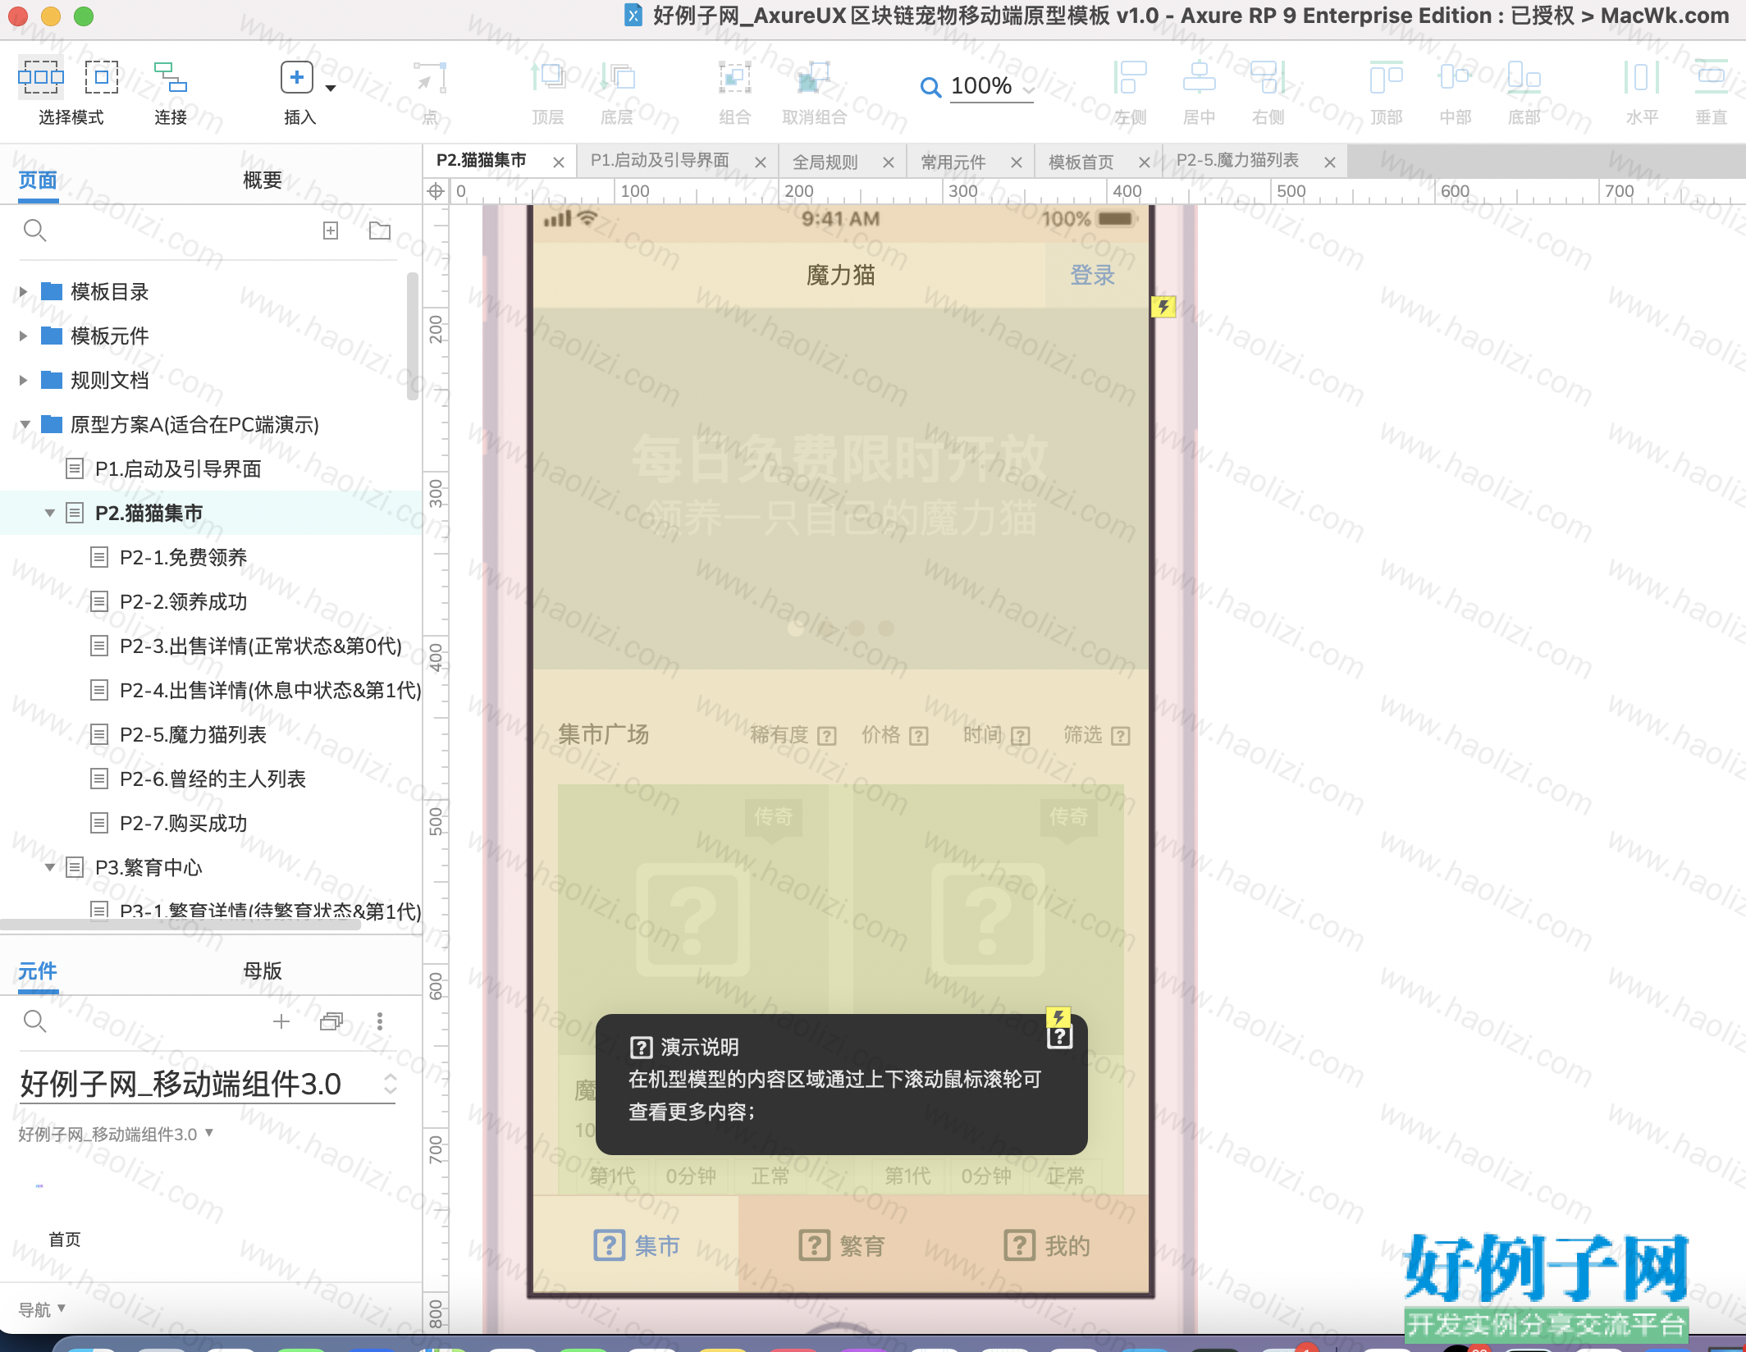Align right using 右侧 icon
The height and width of the screenshot is (1352, 1746).
tap(1268, 78)
